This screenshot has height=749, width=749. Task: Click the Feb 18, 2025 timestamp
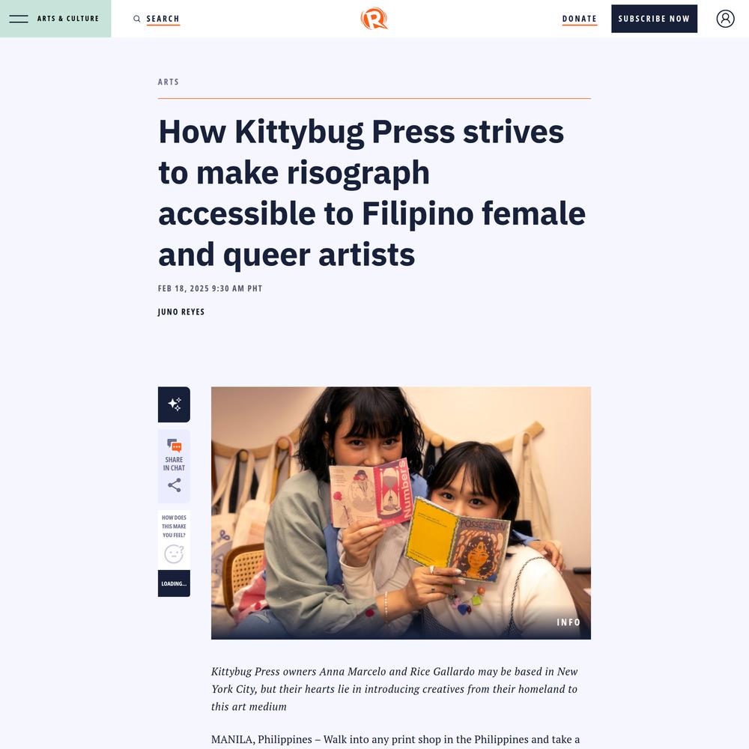[x=210, y=288]
